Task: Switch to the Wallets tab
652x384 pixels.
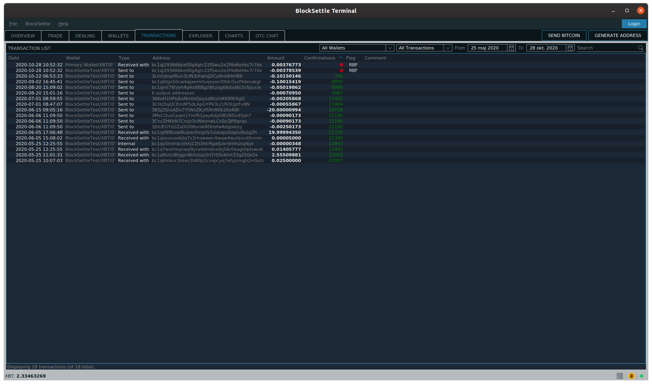Action: (x=118, y=36)
